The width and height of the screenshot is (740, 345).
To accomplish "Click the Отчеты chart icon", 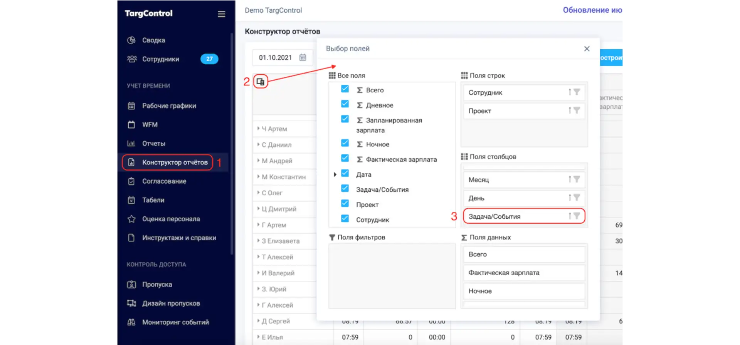I will (131, 143).
